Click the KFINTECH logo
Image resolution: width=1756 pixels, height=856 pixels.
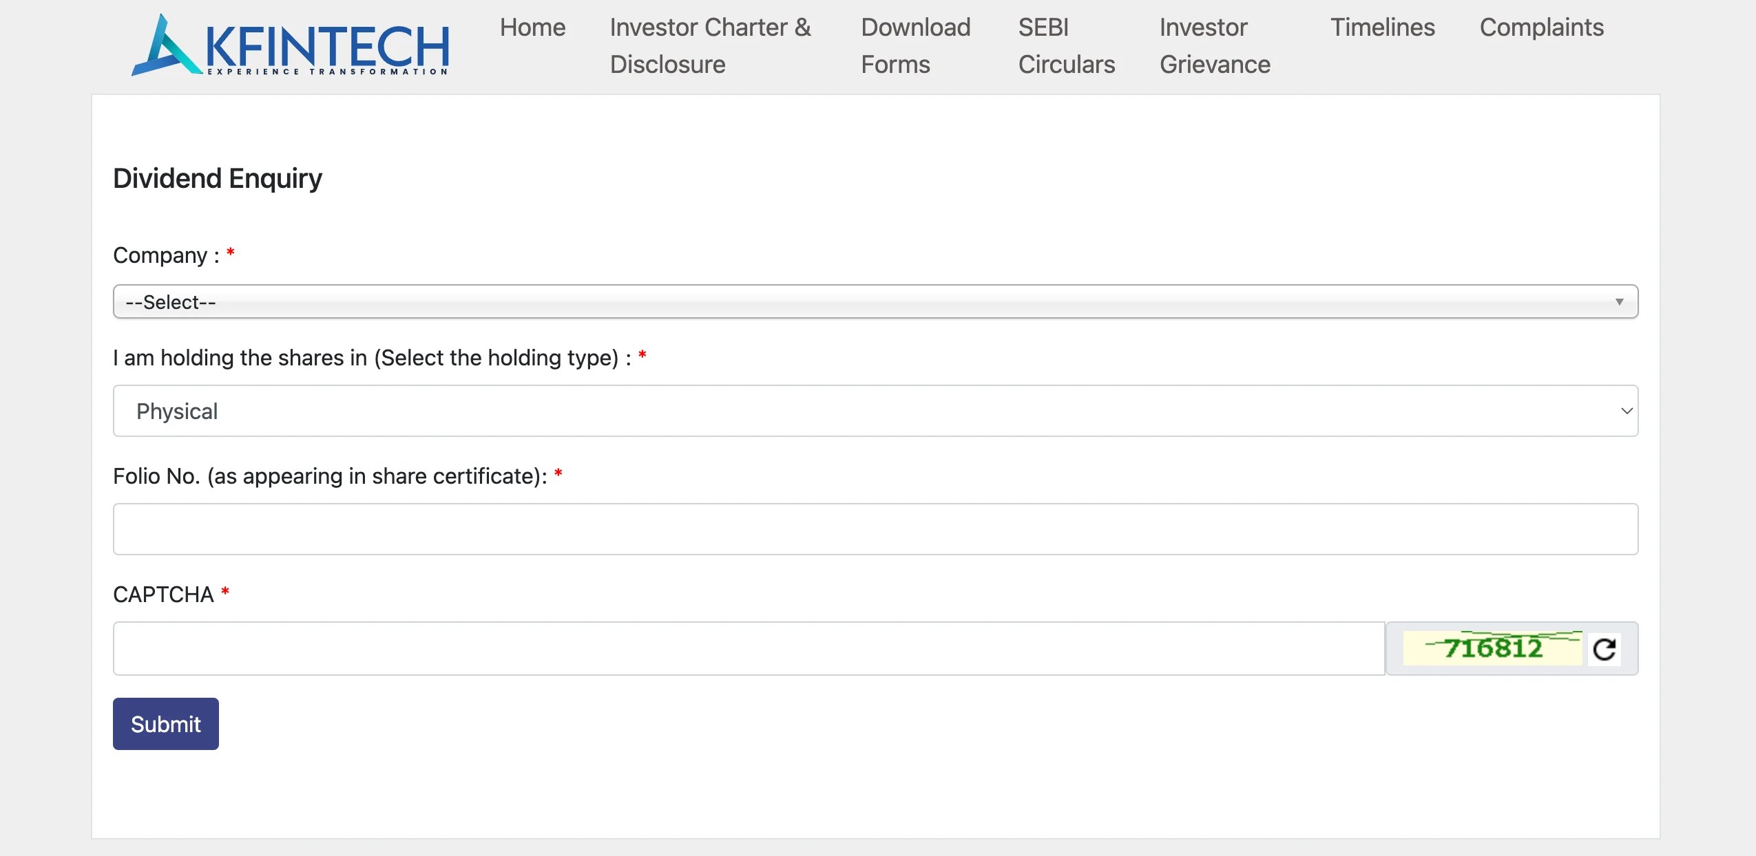[x=289, y=45]
